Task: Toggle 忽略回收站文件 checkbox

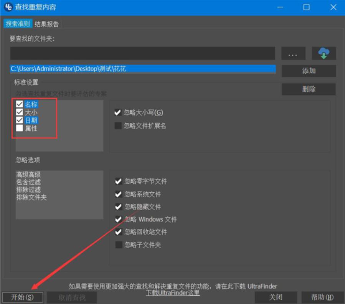Action: [119, 232]
